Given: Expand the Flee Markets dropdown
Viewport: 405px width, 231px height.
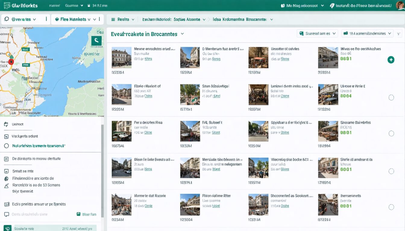Looking at the screenshot, I should 77,19.
